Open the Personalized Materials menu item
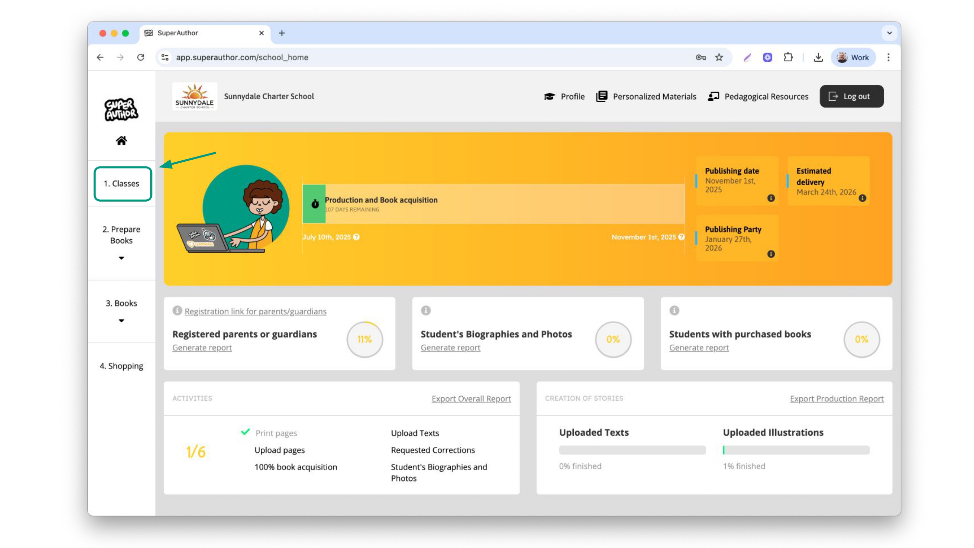This screenshot has height=548, width=974. tap(646, 96)
